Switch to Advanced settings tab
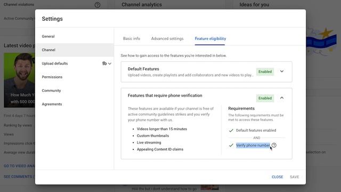Screen dimensions: 341x192 pos(167,38)
